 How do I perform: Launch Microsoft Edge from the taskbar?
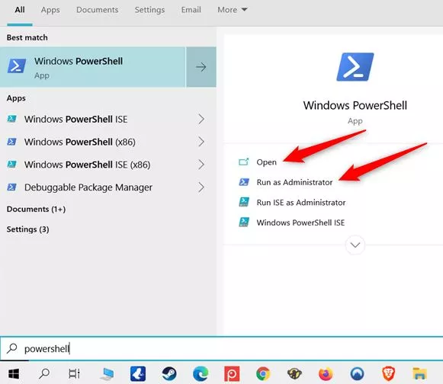tap(201, 374)
